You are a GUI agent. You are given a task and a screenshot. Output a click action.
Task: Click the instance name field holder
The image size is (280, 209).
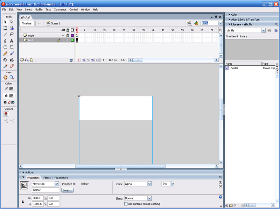tap(45, 190)
